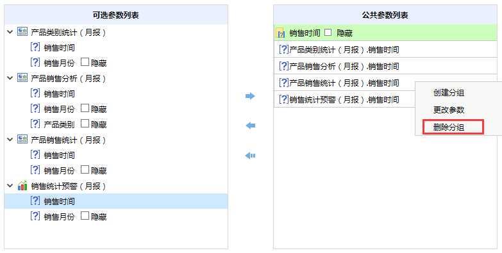Screen dimensions: 502x253
Task: Click the 产品类别统计（月报）report icon
Action: coord(22,31)
